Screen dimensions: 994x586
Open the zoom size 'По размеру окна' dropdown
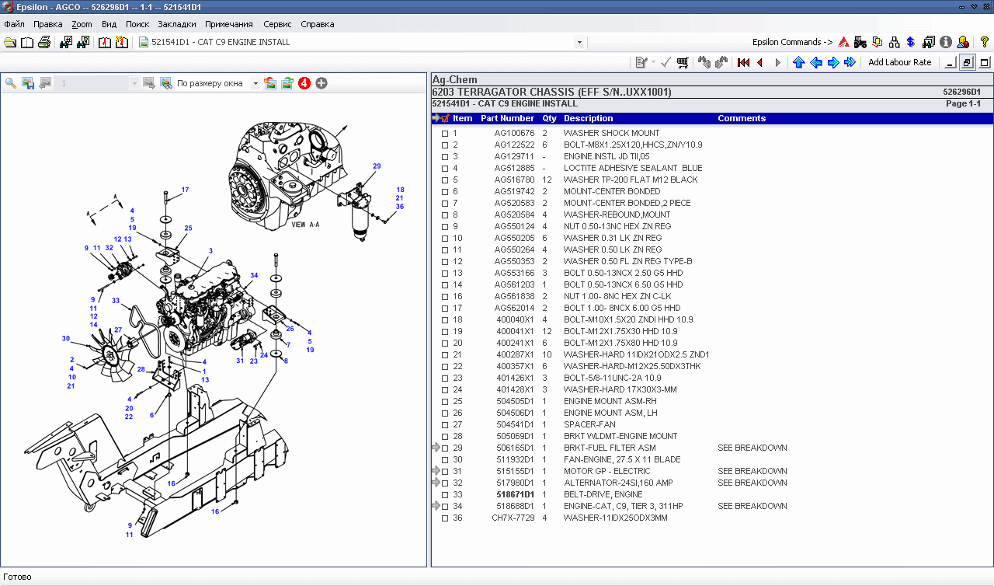tap(255, 83)
